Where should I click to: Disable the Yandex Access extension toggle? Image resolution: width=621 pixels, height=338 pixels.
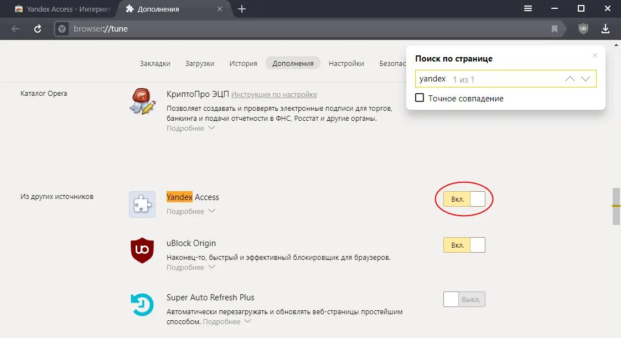pos(464,199)
